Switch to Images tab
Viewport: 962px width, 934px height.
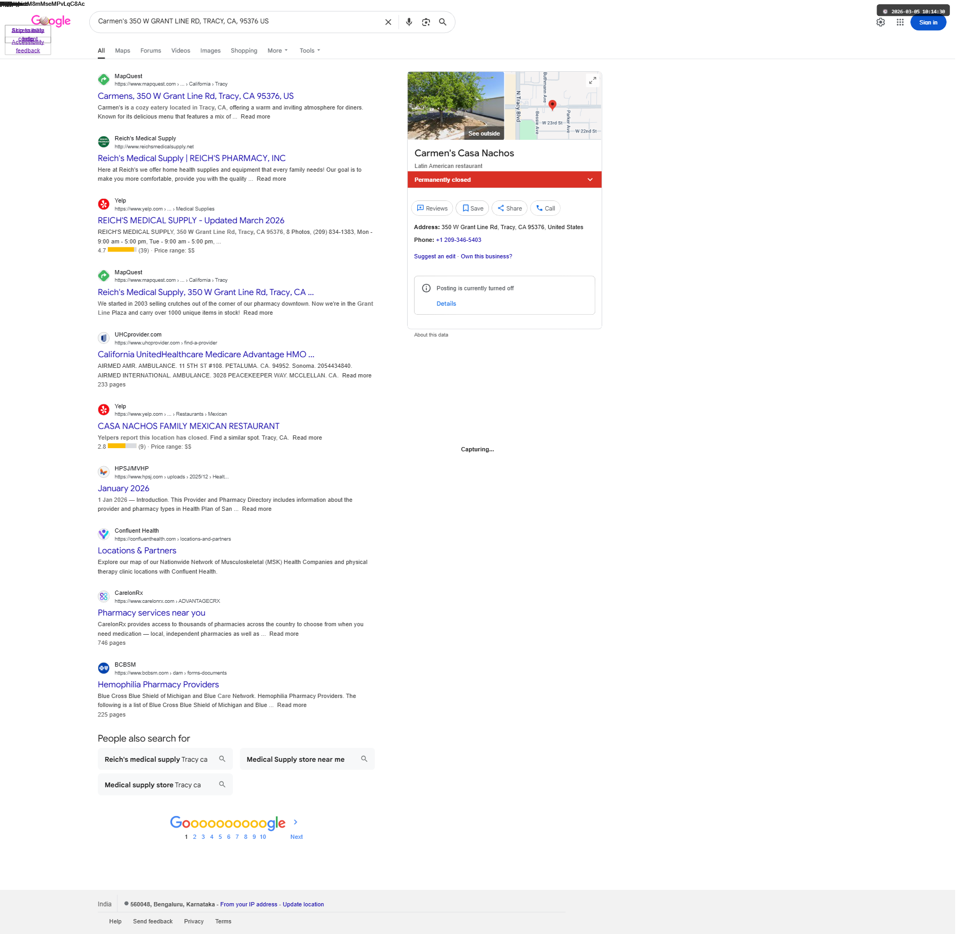point(210,51)
